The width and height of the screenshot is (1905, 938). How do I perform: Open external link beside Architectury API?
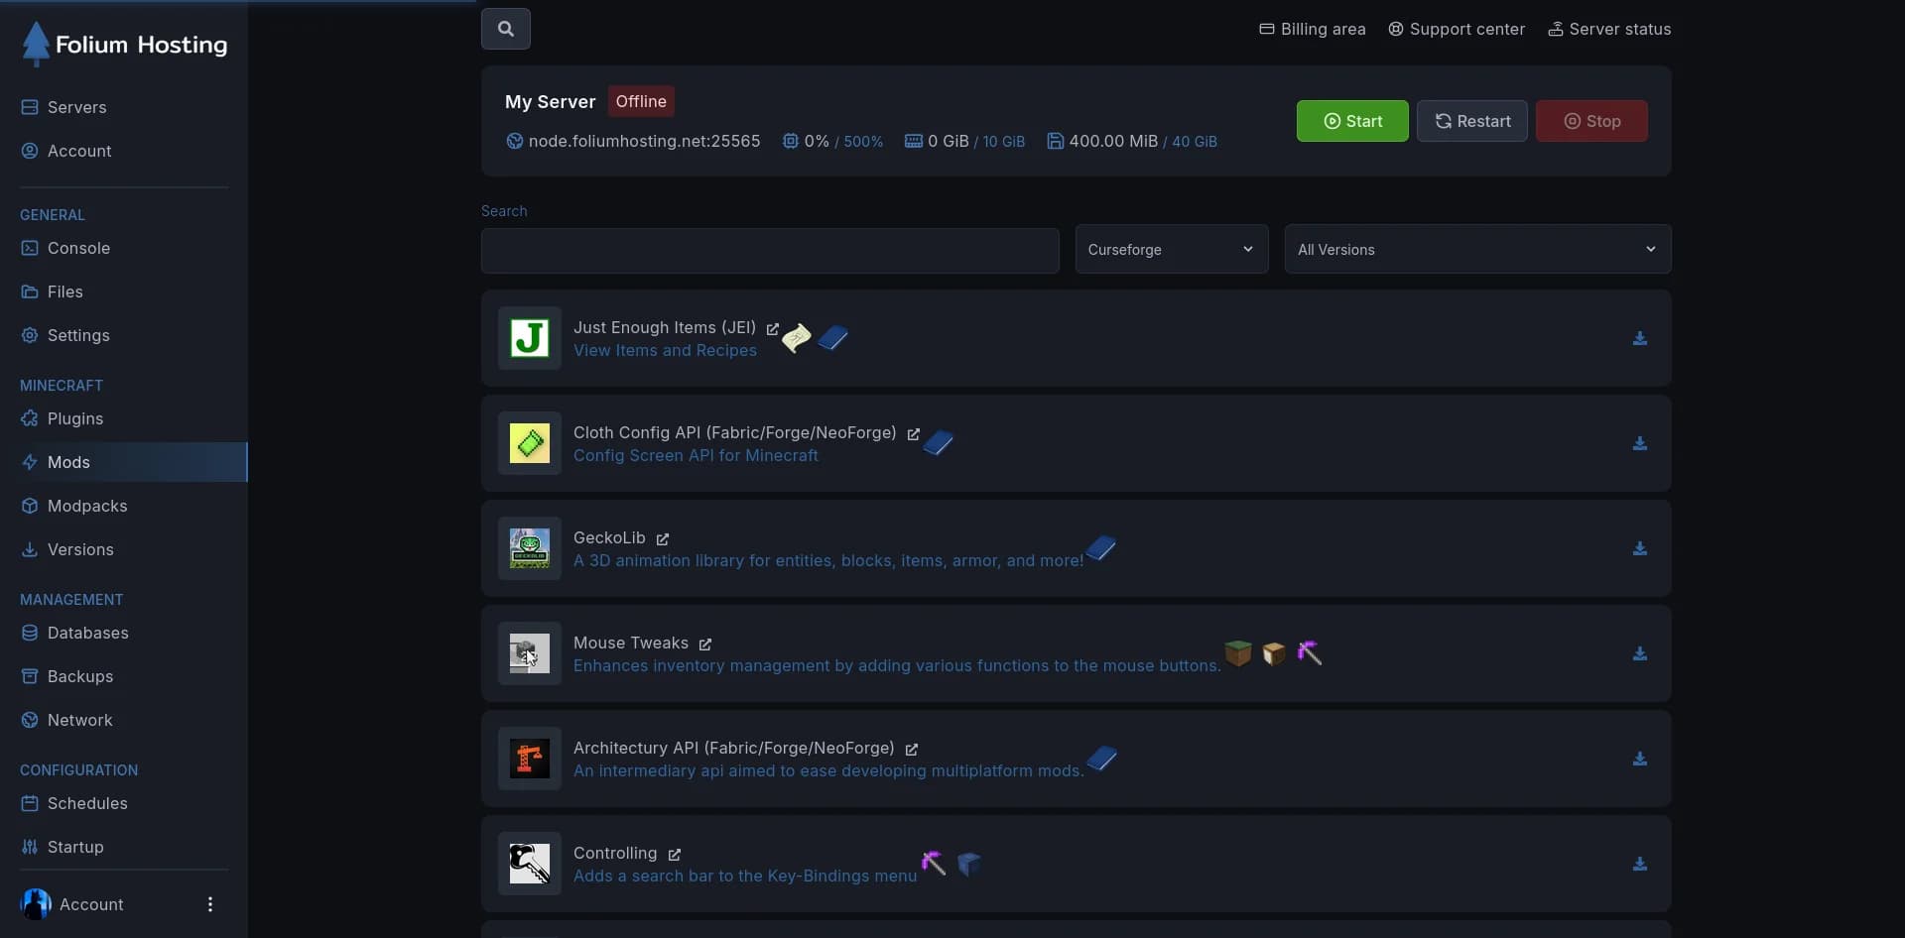tap(911, 749)
